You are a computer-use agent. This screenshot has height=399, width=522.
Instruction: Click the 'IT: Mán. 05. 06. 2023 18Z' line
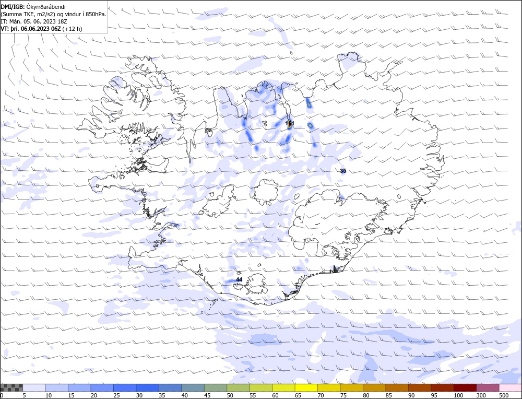click(x=34, y=21)
